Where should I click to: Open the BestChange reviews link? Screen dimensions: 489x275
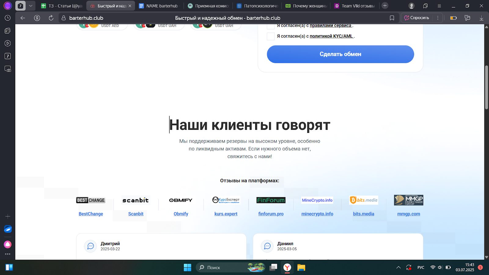click(x=91, y=214)
